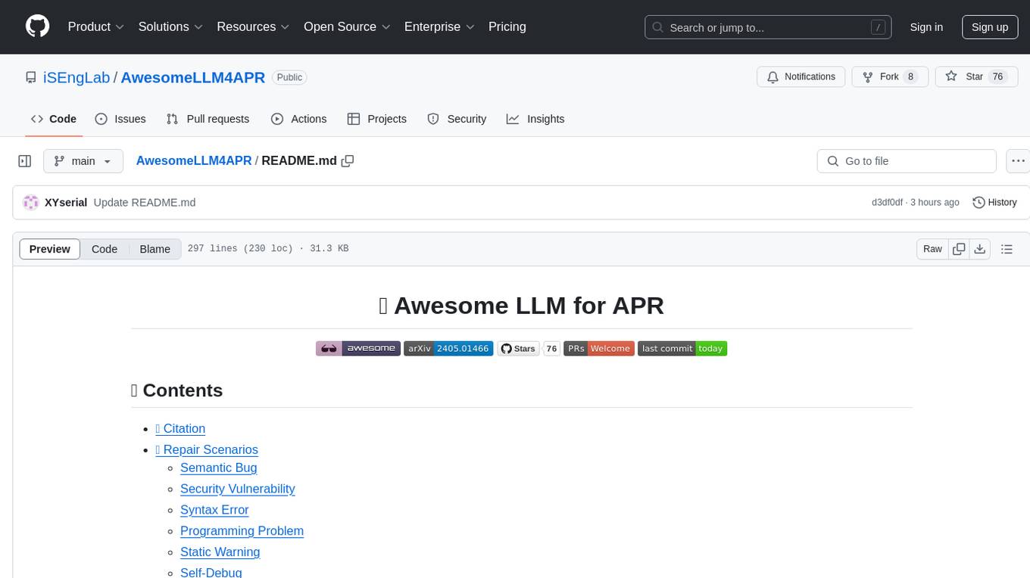View file History
Screen dimensions: 1030x578
[994, 203]
